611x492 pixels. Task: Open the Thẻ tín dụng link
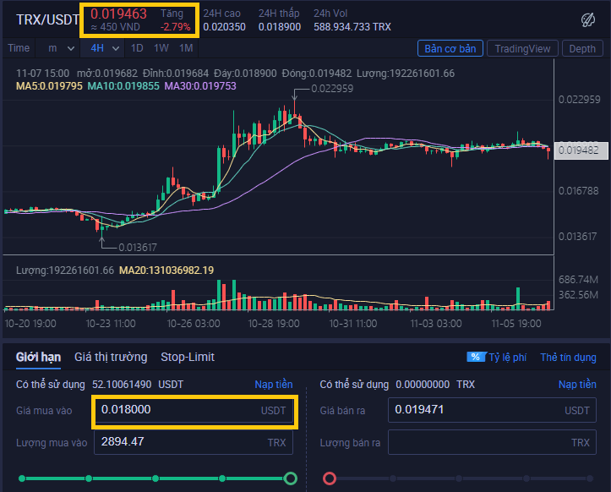click(568, 357)
